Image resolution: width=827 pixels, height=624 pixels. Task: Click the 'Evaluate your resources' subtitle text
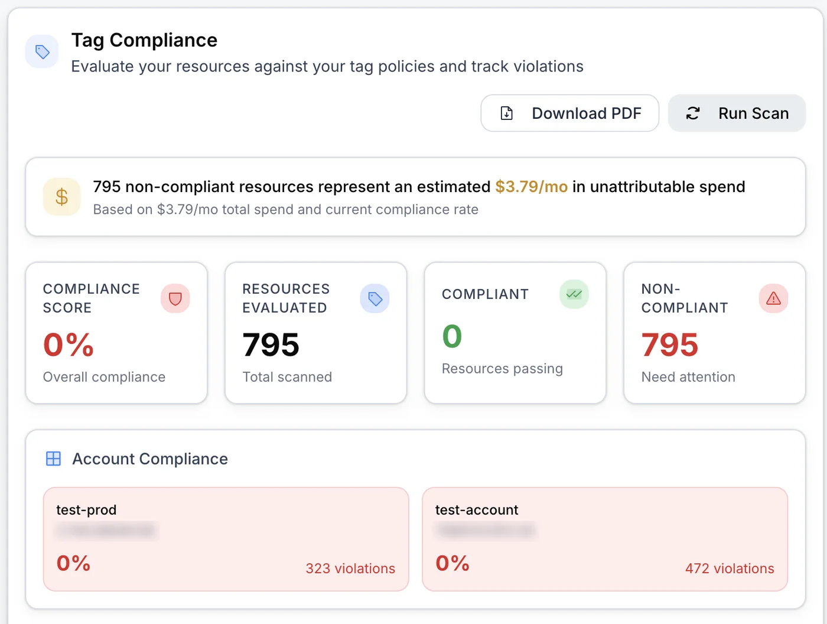[x=327, y=66]
